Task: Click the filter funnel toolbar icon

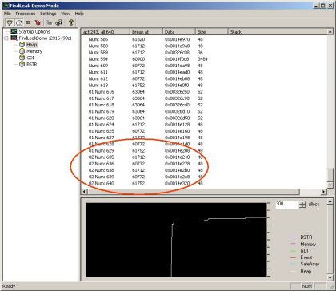Action: pyautogui.click(x=10, y=23)
